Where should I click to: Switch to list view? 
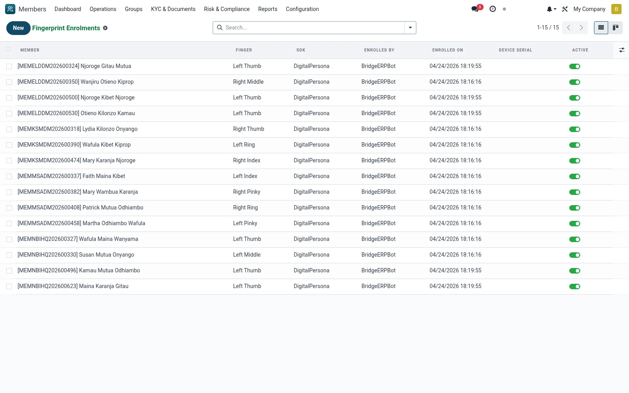click(601, 28)
